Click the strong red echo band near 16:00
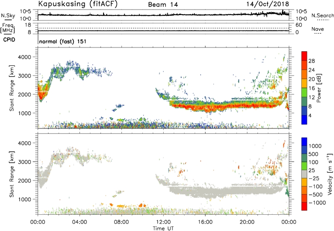Screen dimensions: 334x231 205,108
